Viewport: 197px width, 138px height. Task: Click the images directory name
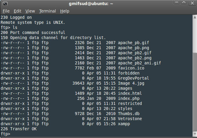click(125, 88)
